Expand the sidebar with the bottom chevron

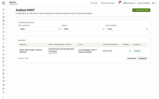3,97
